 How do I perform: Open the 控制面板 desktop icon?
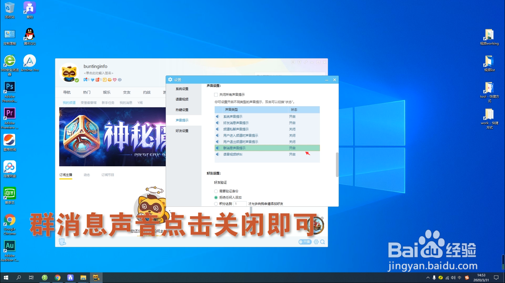10,37
